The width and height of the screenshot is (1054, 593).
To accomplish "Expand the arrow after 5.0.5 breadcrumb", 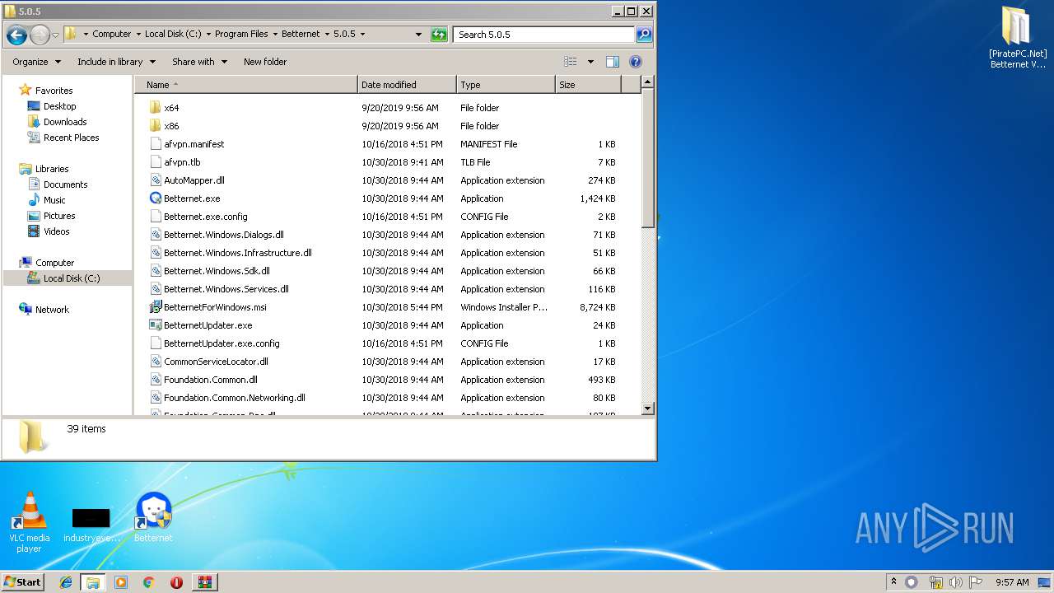I will (362, 35).
